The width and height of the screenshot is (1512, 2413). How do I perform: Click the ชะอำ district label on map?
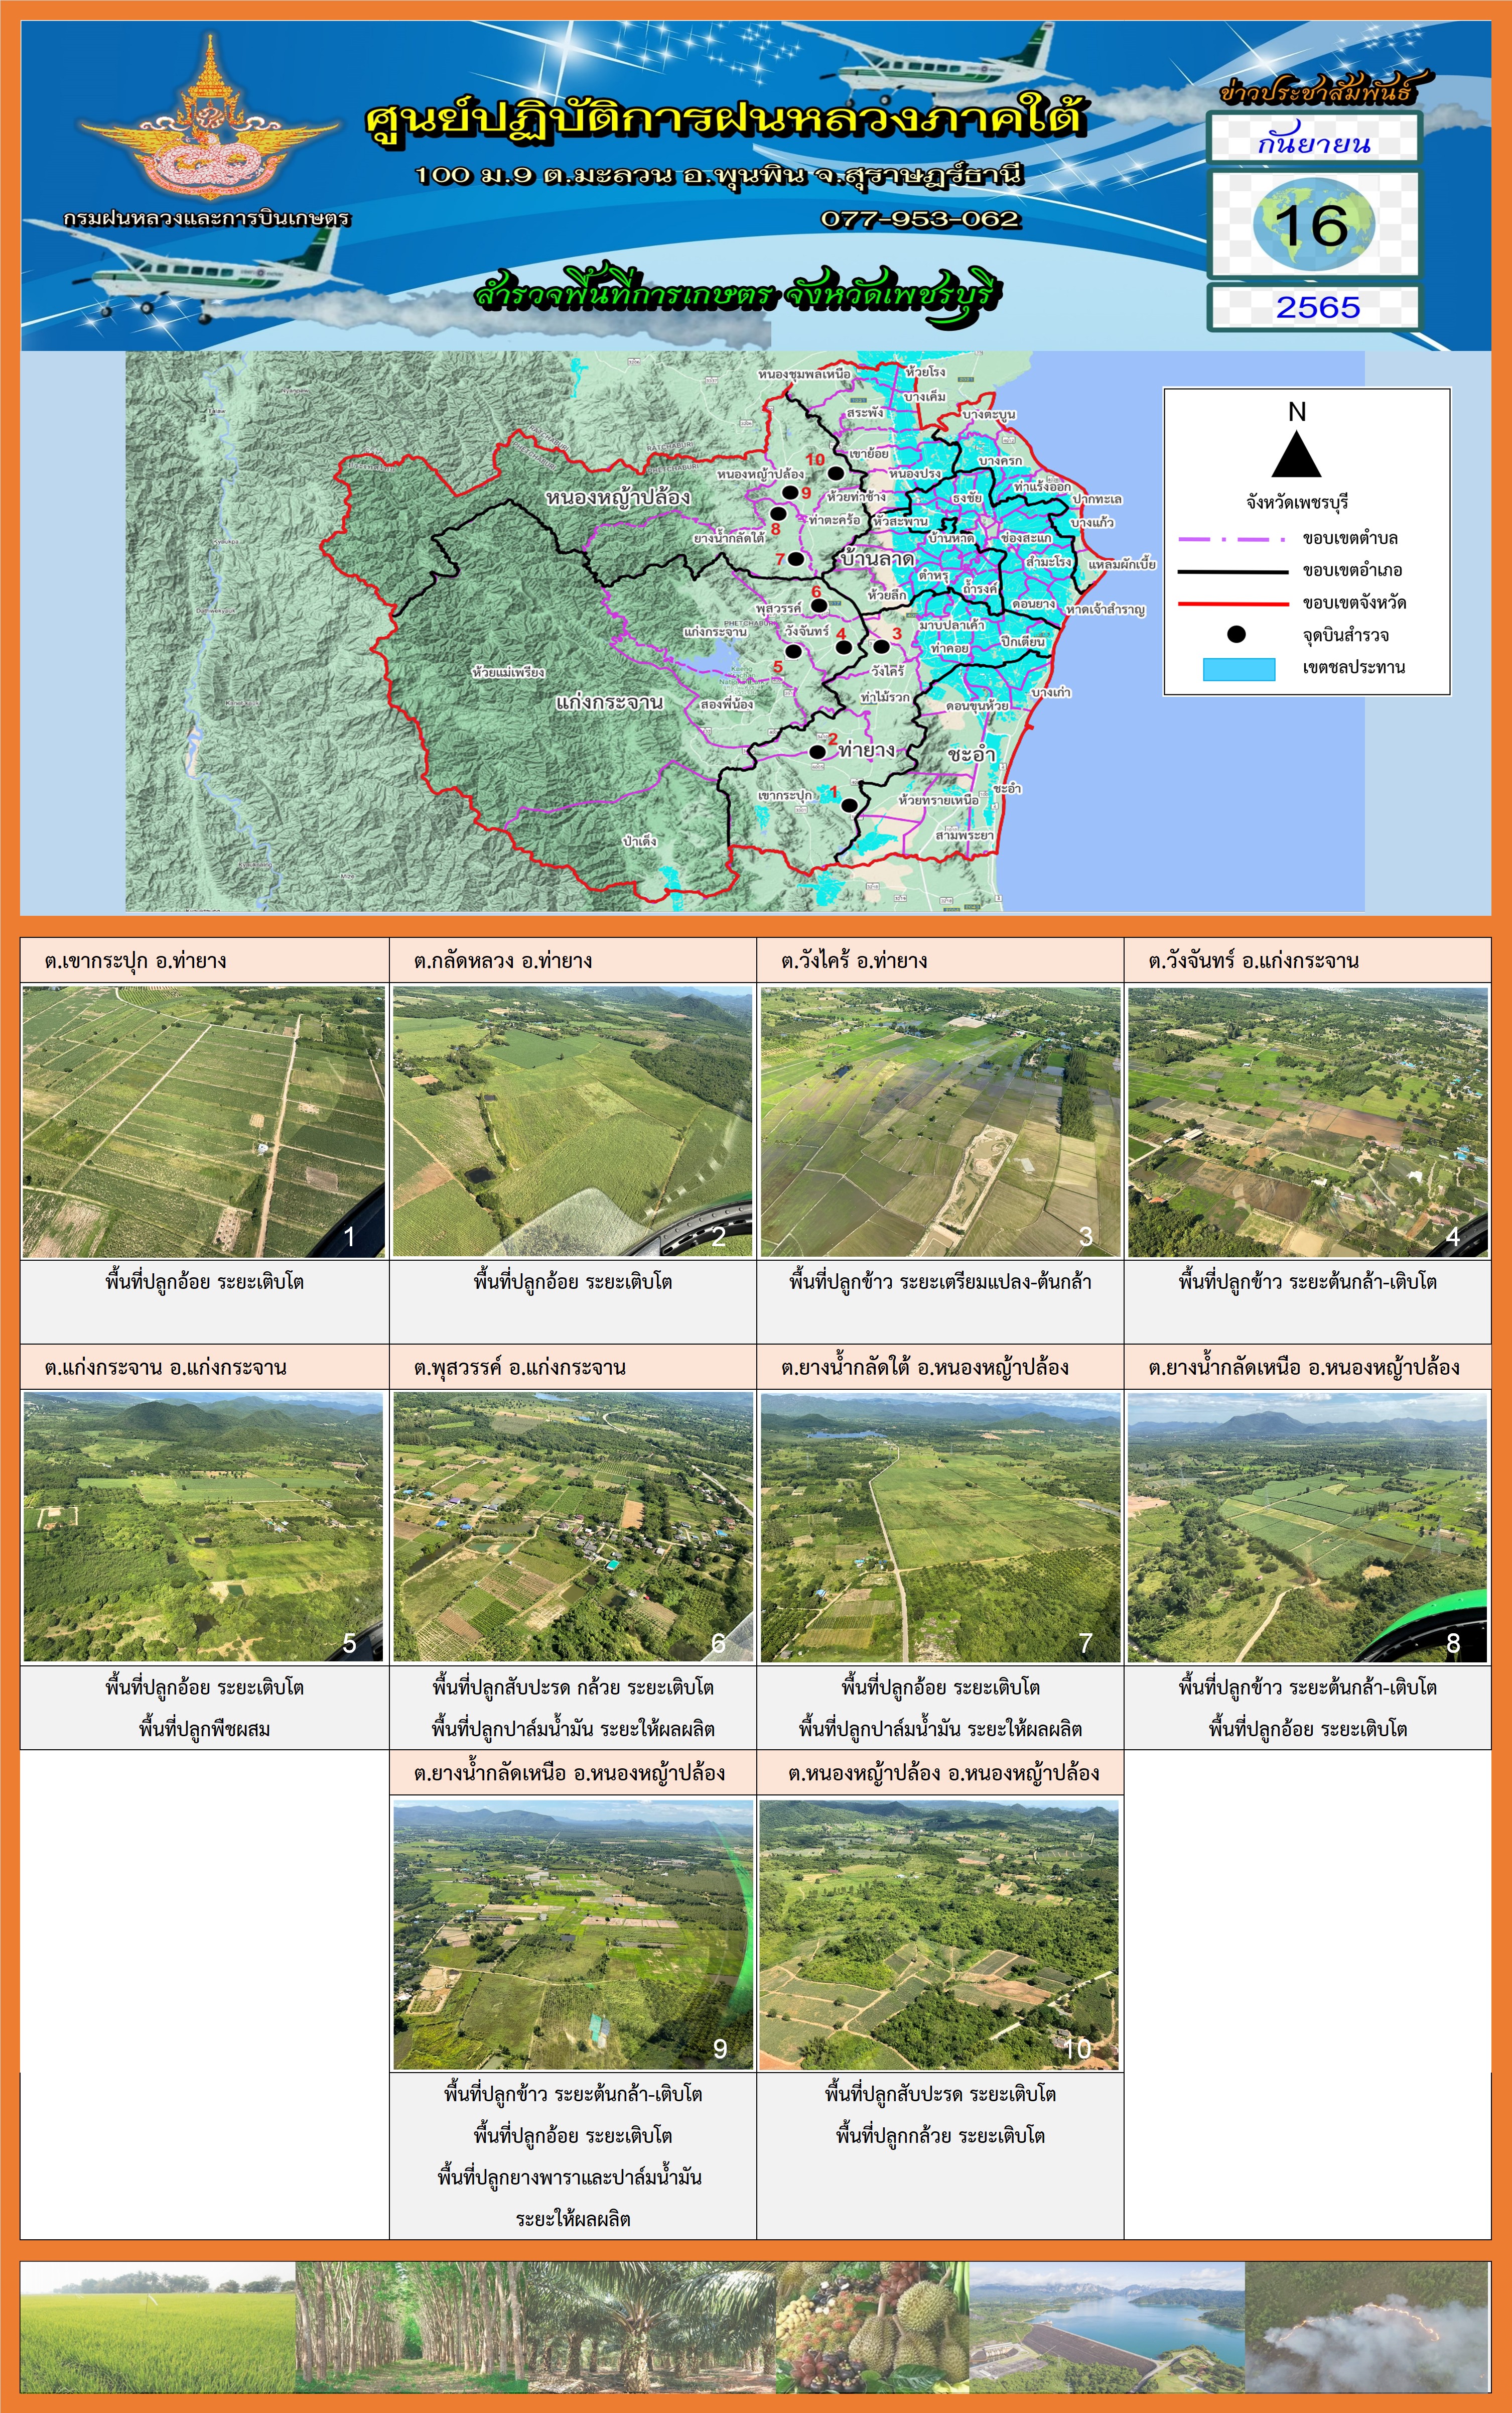971,753
